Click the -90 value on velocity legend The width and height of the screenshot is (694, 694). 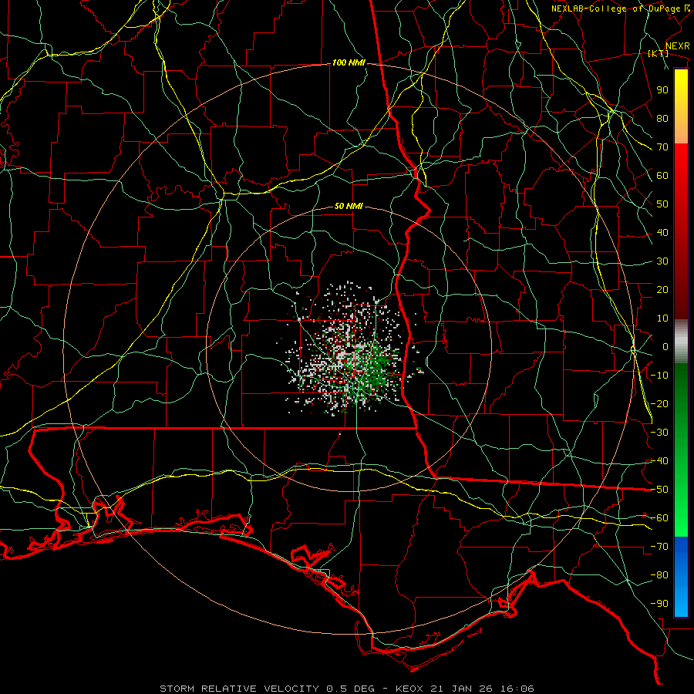(x=659, y=604)
